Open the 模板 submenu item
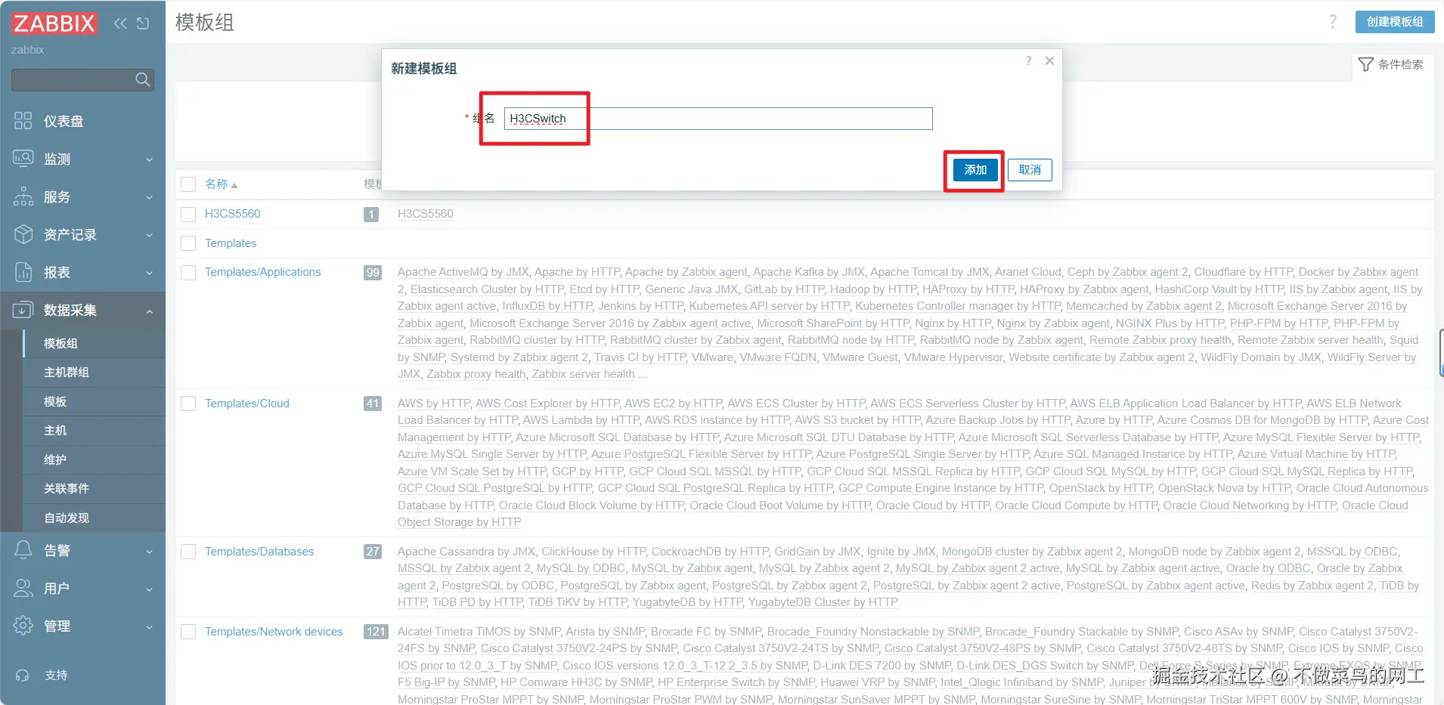The image size is (1444, 705). pyautogui.click(x=95, y=401)
